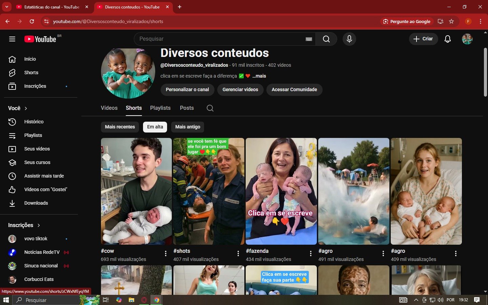Expand the Inscrições section chevron
The width and height of the screenshot is (488, 305).
pos(39,225)
